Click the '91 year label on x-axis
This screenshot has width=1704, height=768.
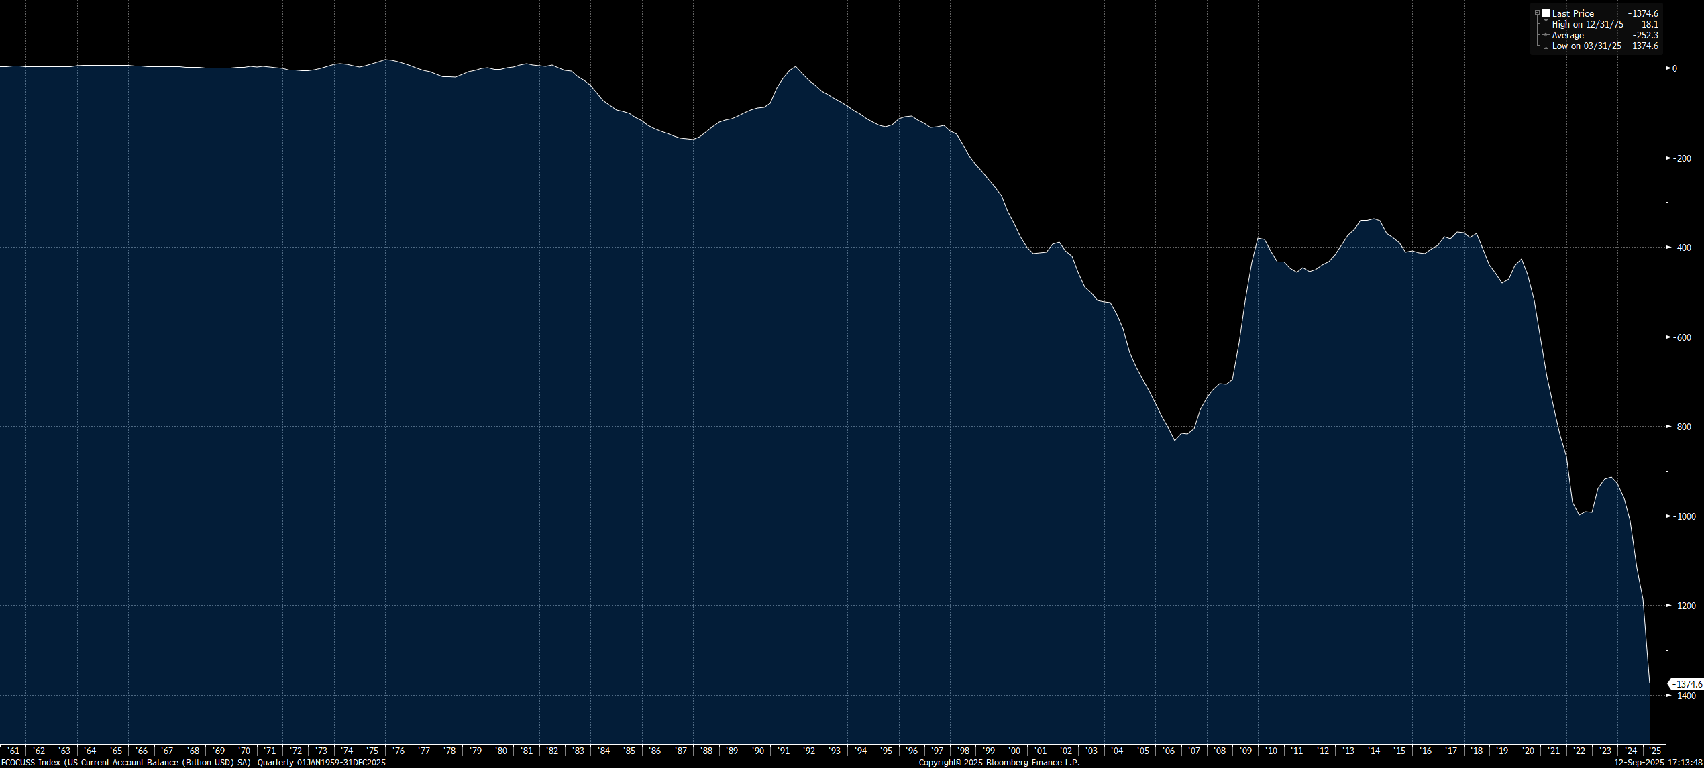point(784,751)
